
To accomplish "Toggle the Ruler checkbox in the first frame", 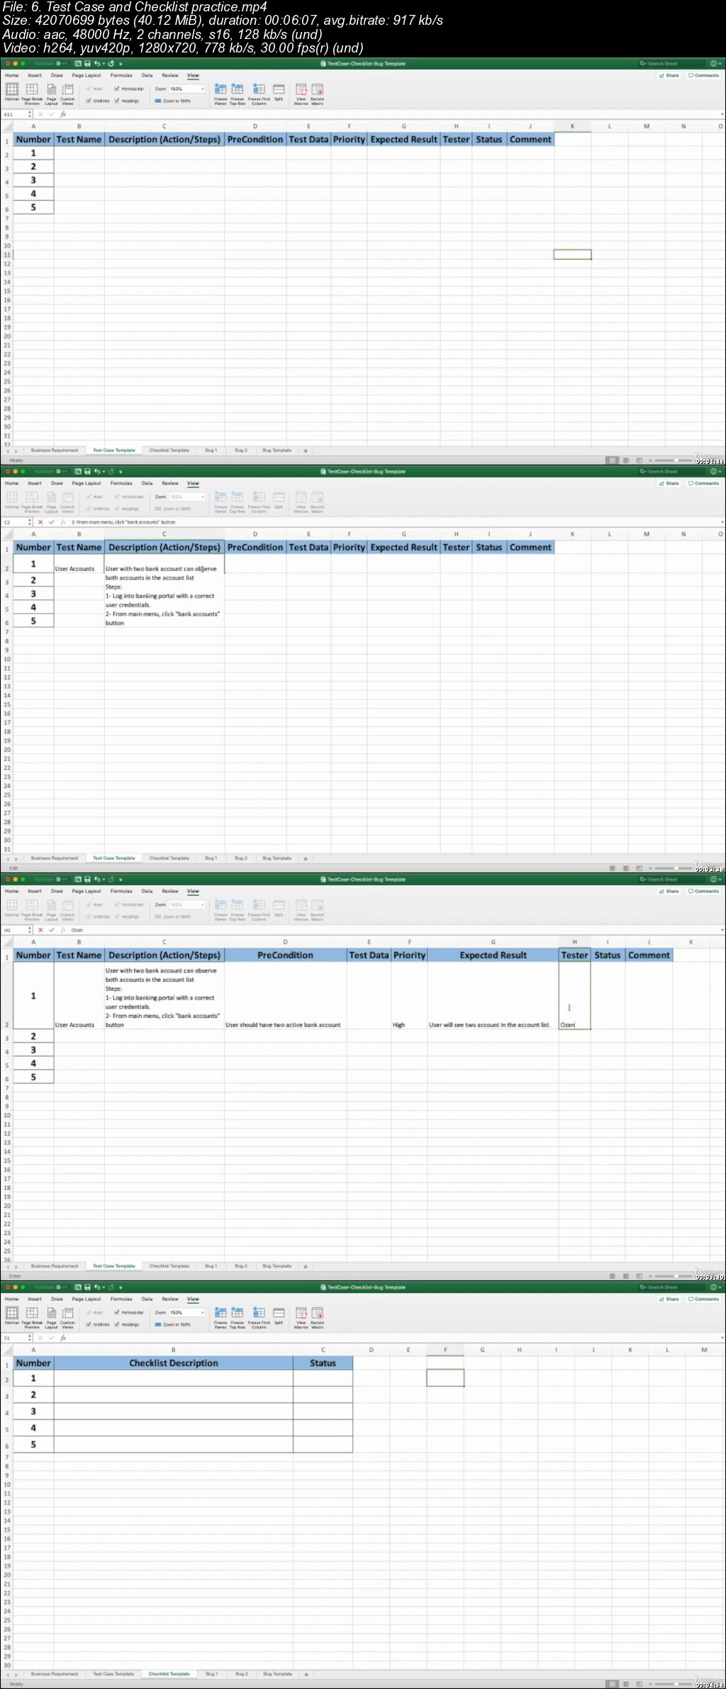I will tap(89, 89).
